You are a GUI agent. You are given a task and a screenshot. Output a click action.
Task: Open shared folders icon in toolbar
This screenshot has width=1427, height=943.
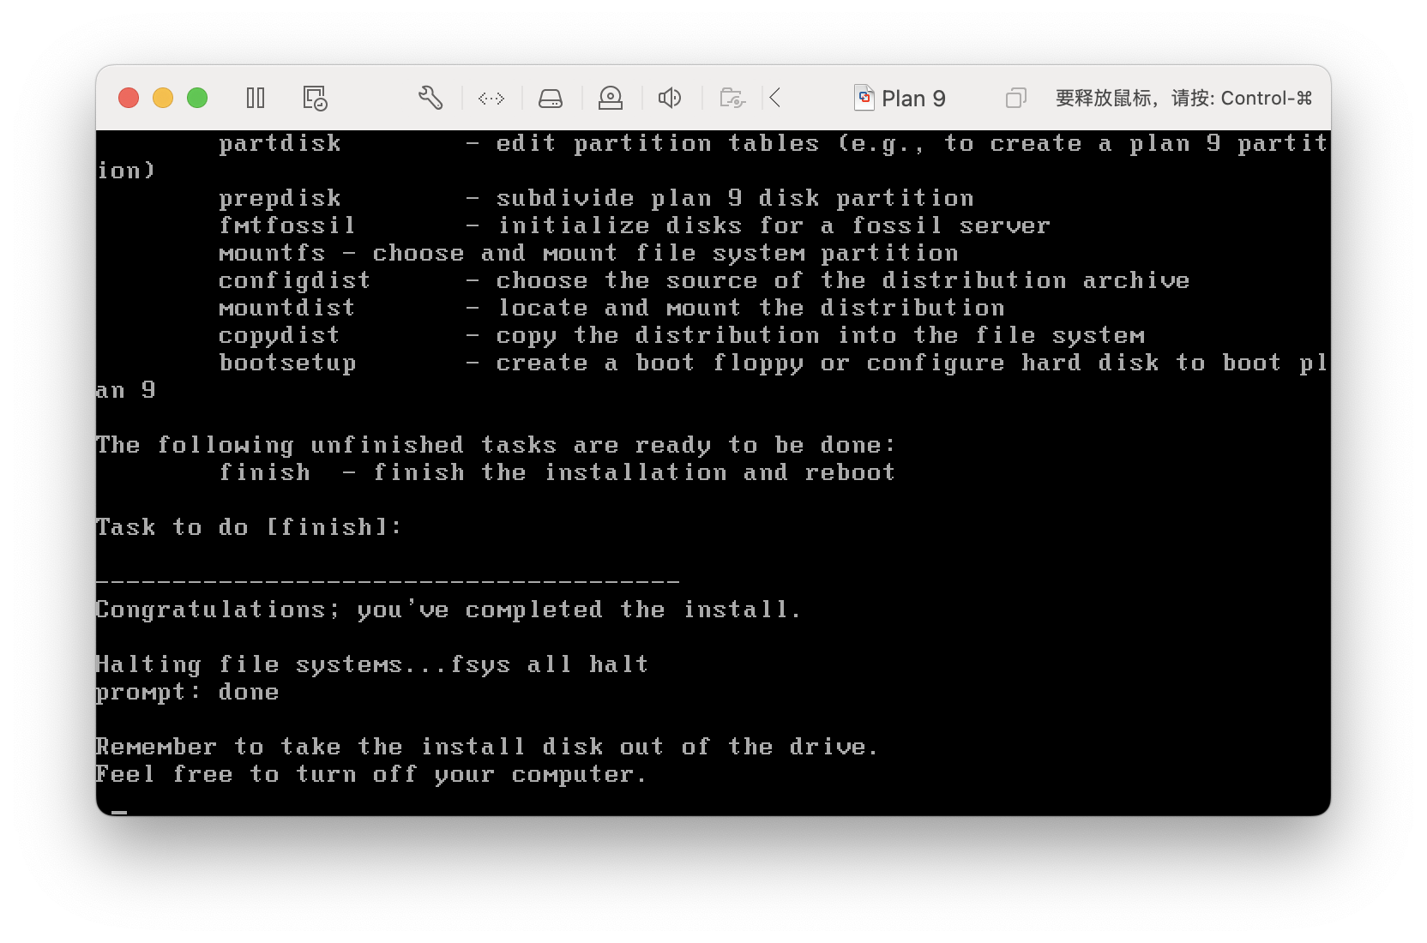click(732, 98)
